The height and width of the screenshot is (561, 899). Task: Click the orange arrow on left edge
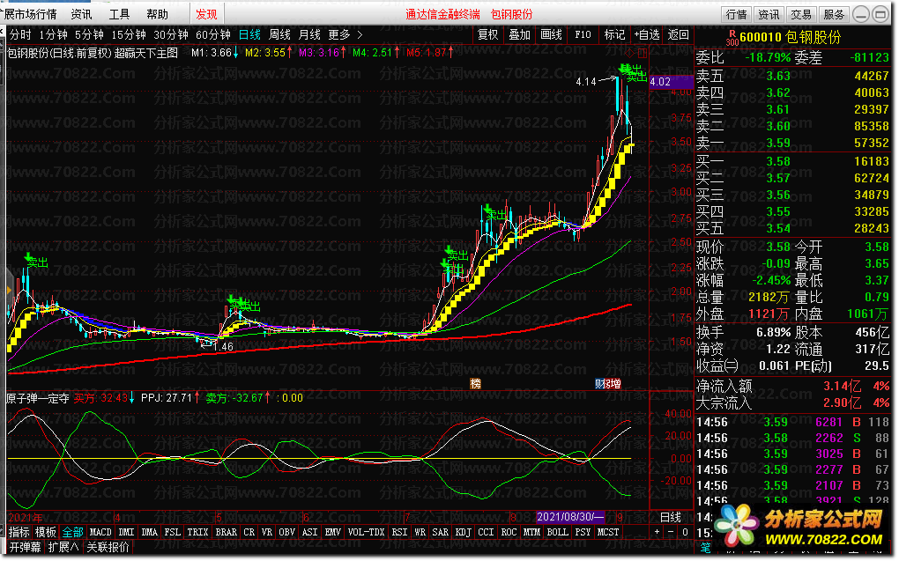click(x=9, y=291)
